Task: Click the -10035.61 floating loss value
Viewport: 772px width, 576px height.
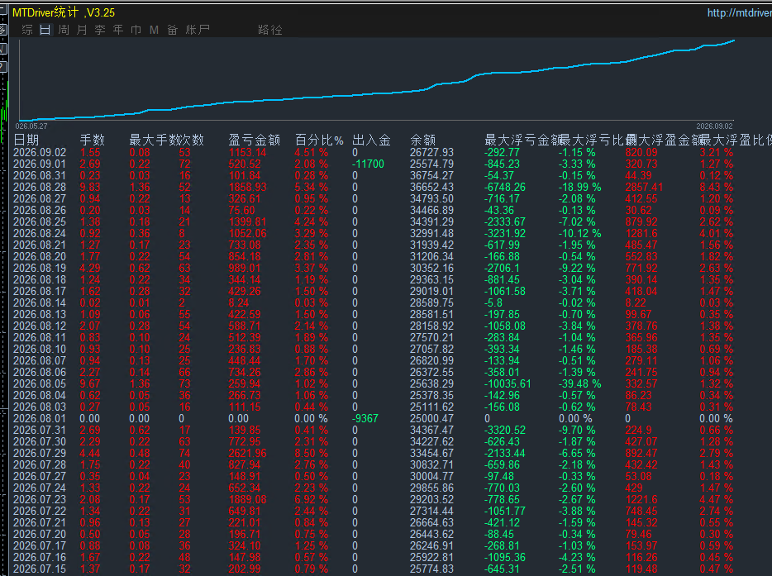Action: pyautogui.click(x=508, y=384)
